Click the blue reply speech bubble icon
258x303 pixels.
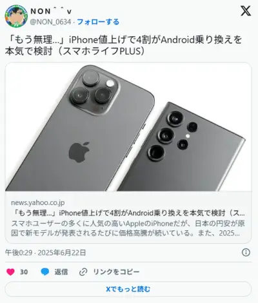(45, 272)
